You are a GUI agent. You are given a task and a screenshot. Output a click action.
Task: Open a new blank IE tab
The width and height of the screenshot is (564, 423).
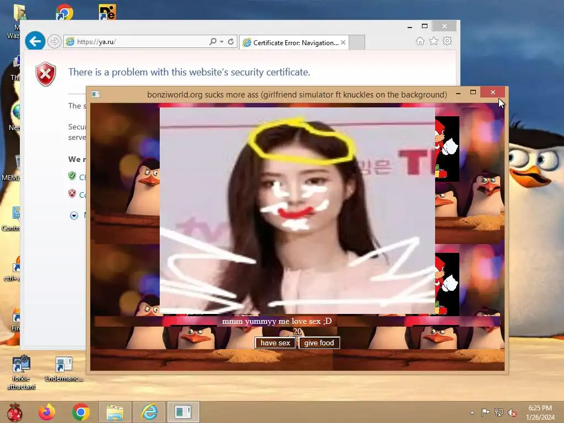[357, 42]
